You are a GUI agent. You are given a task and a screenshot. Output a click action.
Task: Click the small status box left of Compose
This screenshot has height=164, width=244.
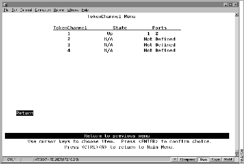[x=175, y=159]
